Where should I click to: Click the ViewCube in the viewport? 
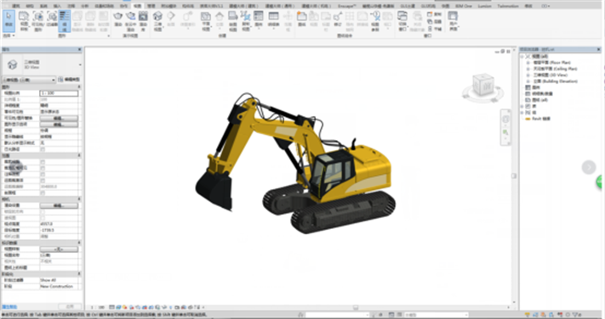pos(483,87)
